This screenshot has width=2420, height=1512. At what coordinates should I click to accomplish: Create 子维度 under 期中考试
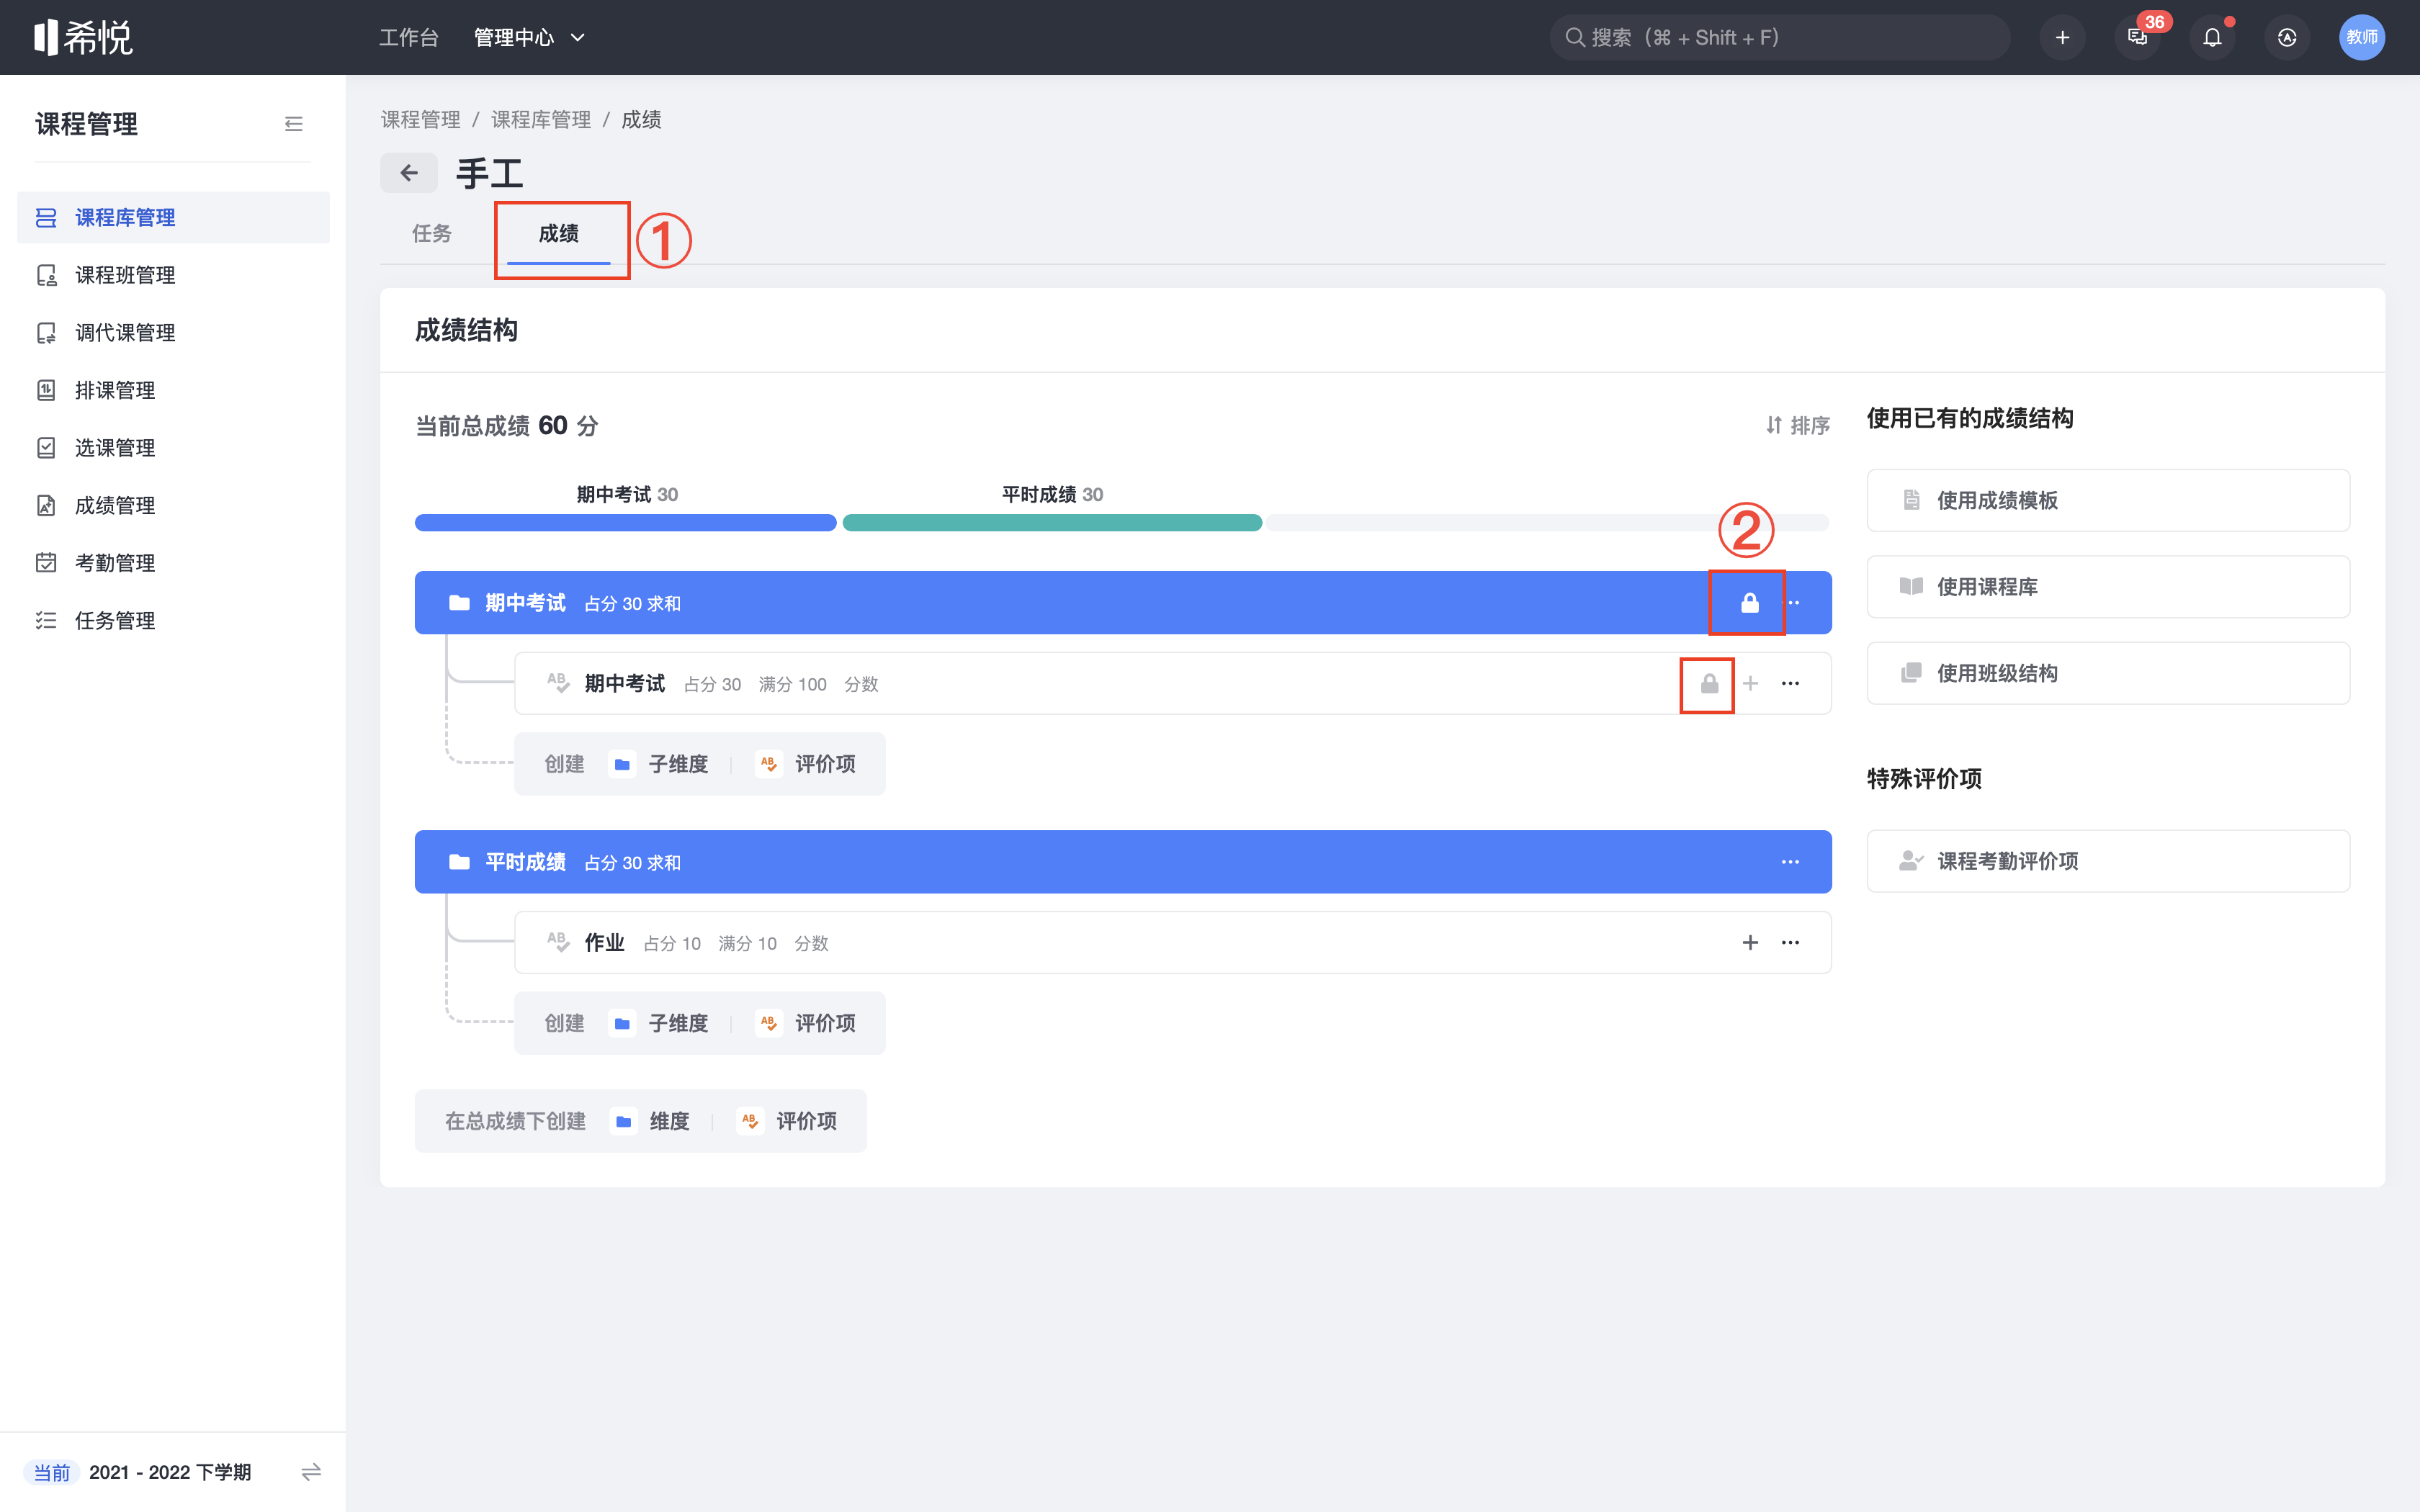click(x=659, y=764)
